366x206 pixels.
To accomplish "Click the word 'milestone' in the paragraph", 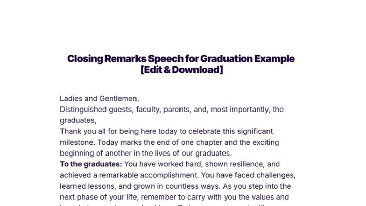I will click(x=77, y=142).
